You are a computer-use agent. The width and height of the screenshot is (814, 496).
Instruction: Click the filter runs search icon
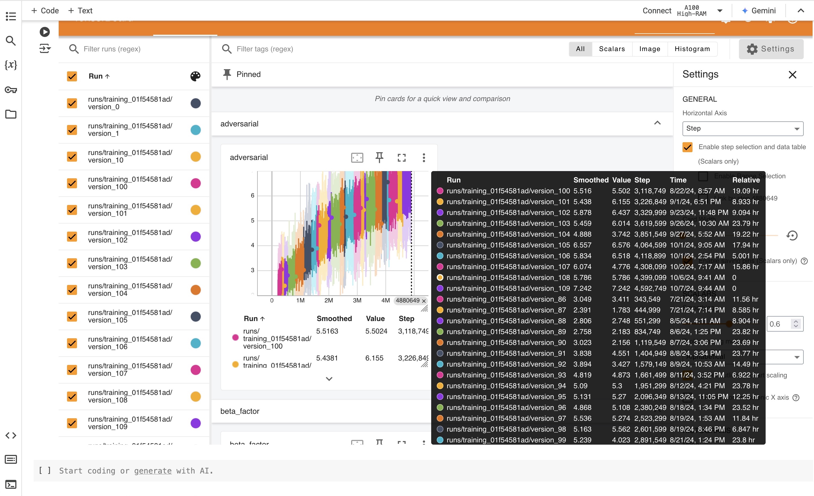pyautogui.click(x=73, y=49)
